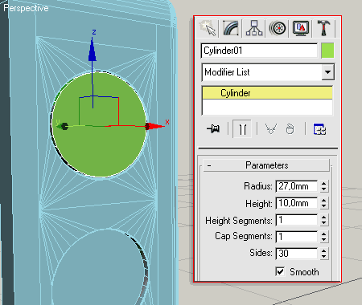Click the Sides value field
Viewport: 362px width, 305px height.
click(297, 253)
